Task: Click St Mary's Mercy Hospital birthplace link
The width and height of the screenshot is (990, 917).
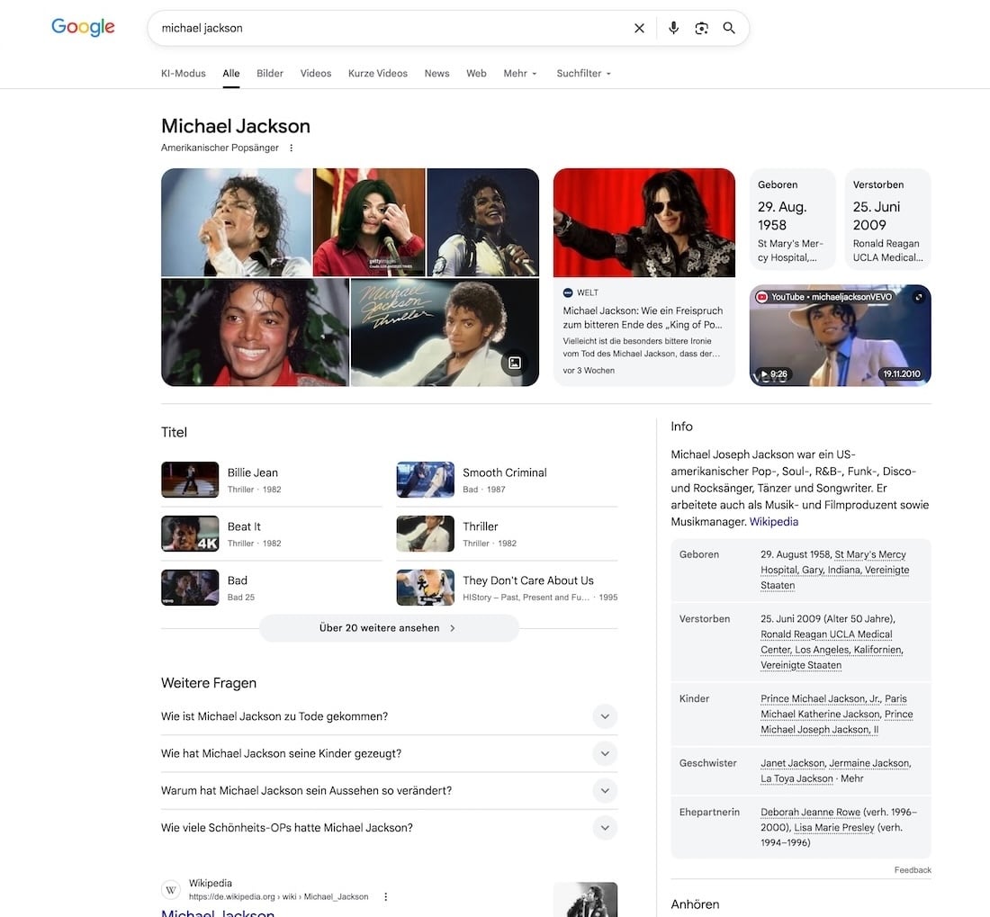Action: pyautogui.click(x=834, y=570)
